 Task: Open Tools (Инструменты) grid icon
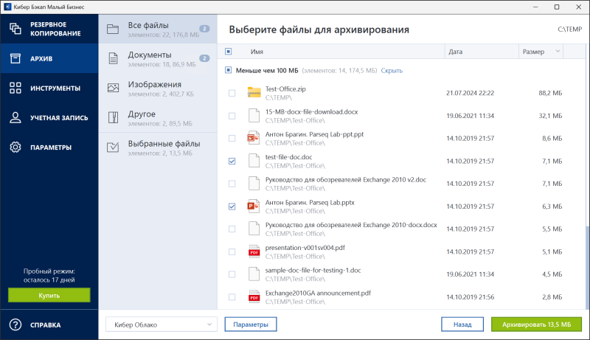pos(15,88)
